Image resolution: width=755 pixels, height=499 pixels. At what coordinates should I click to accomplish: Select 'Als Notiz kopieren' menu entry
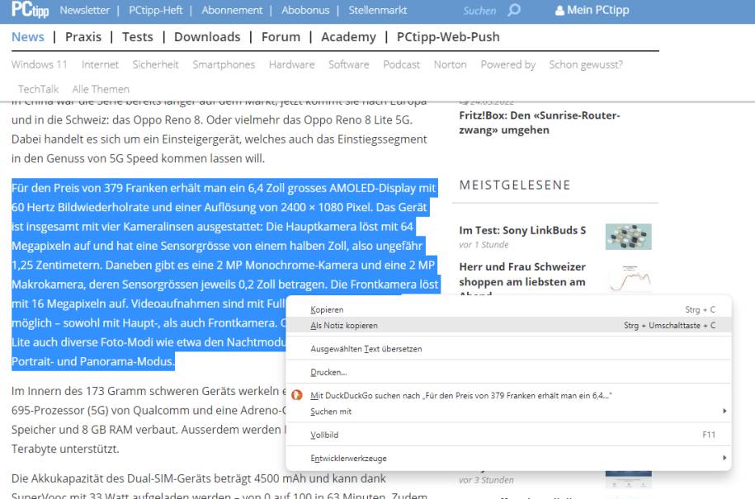pos(508,325)
